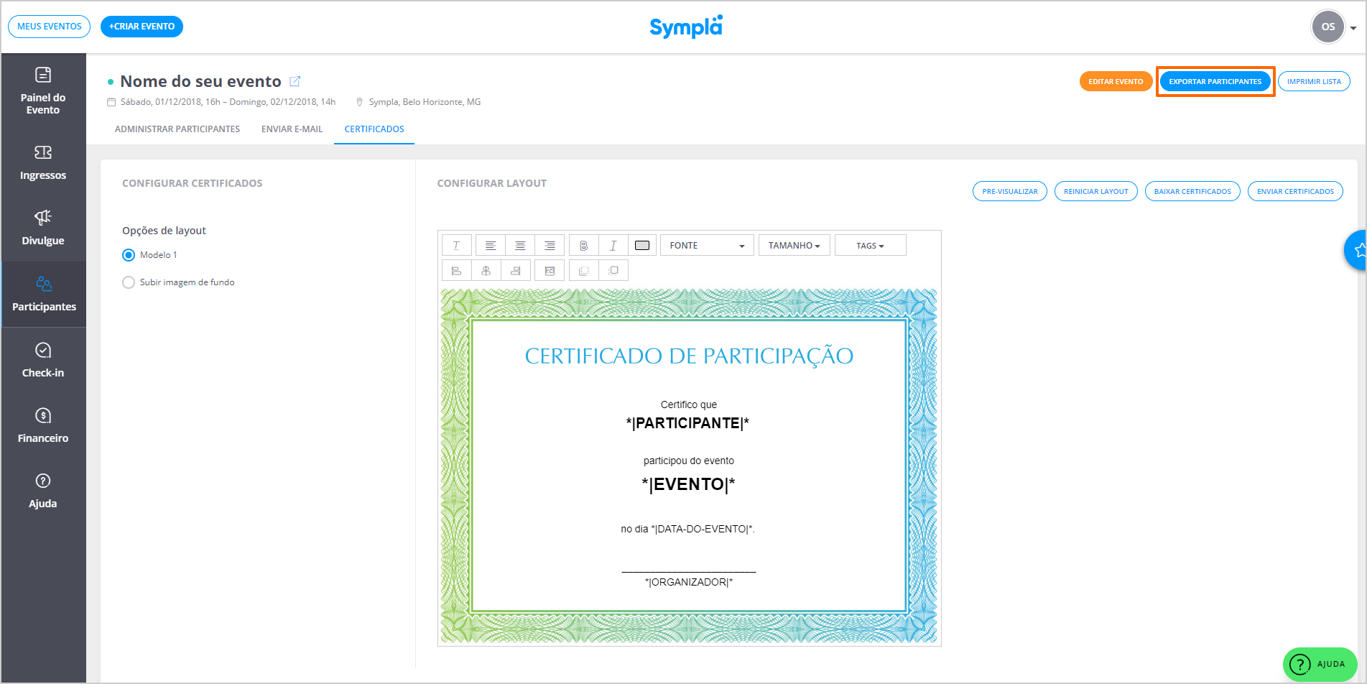The height and width of the screenshot is (684, 1367).
Task: Align text to the center
Action: tap(520, 246)
